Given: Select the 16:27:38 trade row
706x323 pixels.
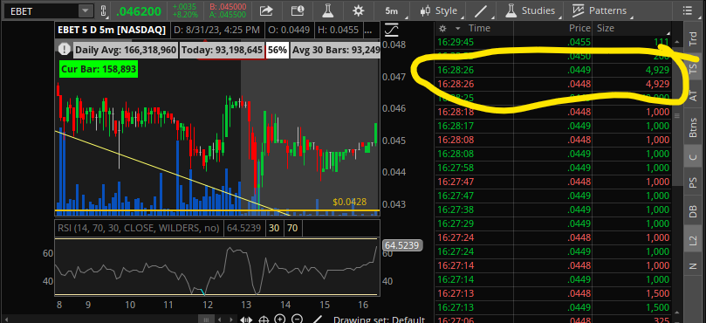Looking at the screenshot, I should point(554,210).
